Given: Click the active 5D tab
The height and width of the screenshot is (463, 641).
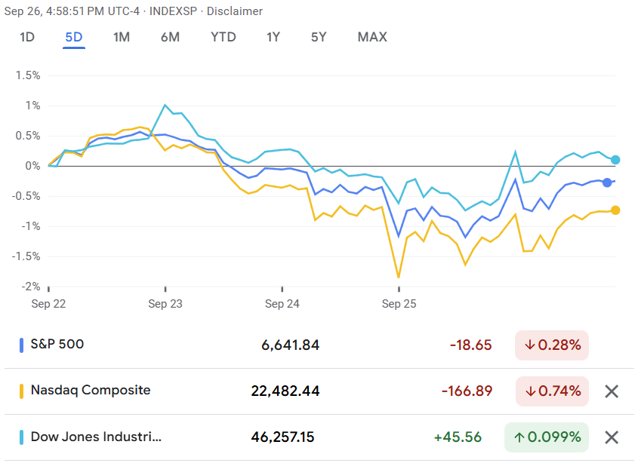Looking at the screenshot, I should (74, 37).
